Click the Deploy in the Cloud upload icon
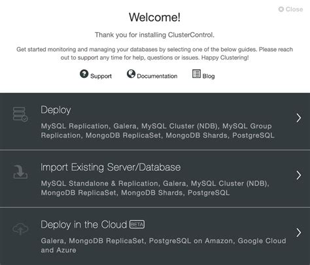 (20, 229)
